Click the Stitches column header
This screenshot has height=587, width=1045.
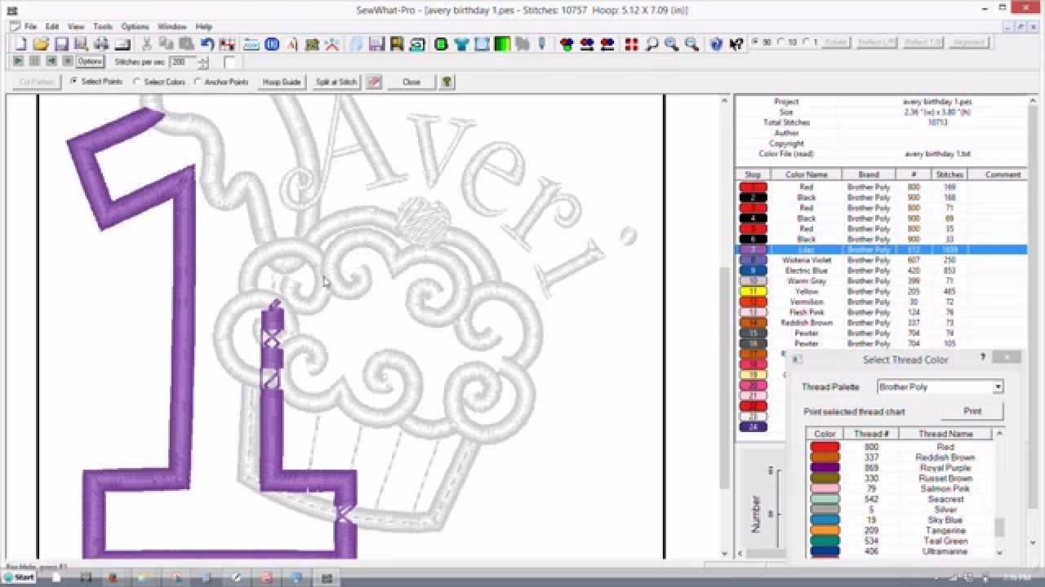pyautogui.click(x=949, y=174)
